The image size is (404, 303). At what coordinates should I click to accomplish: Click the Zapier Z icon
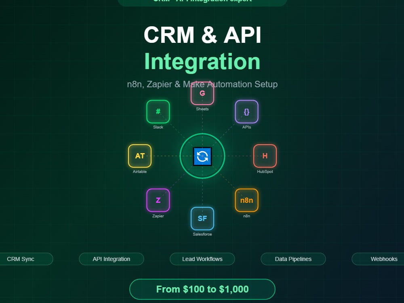pyautogui.click(x=158, y=200)
